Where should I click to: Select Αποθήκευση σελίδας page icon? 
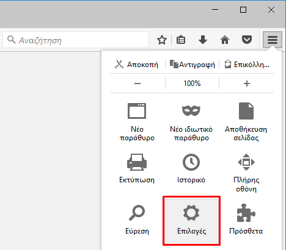click(x=246, y=122)
